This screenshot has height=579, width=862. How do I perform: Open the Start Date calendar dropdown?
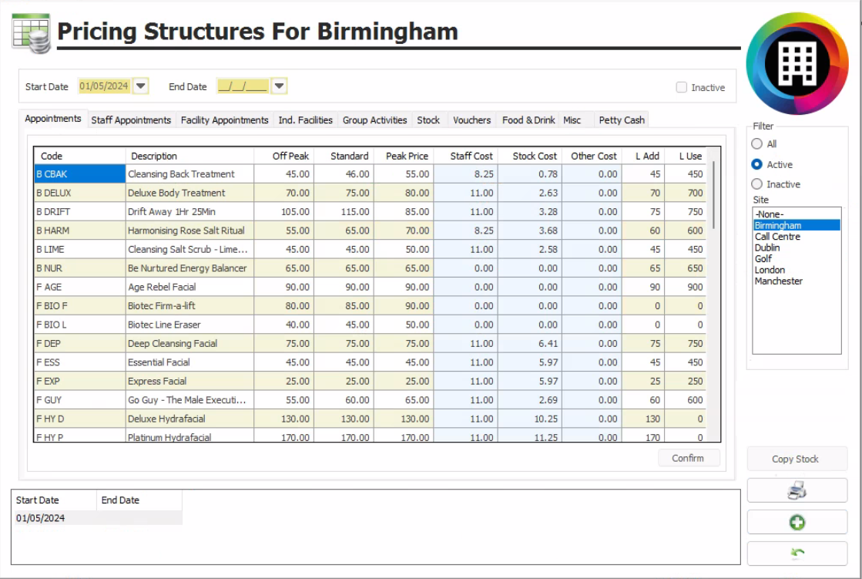[141, 86]
